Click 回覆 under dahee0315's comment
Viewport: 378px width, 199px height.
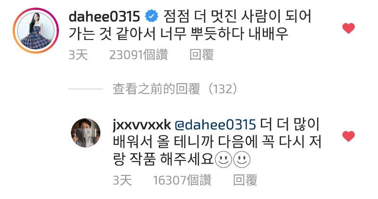202,55
